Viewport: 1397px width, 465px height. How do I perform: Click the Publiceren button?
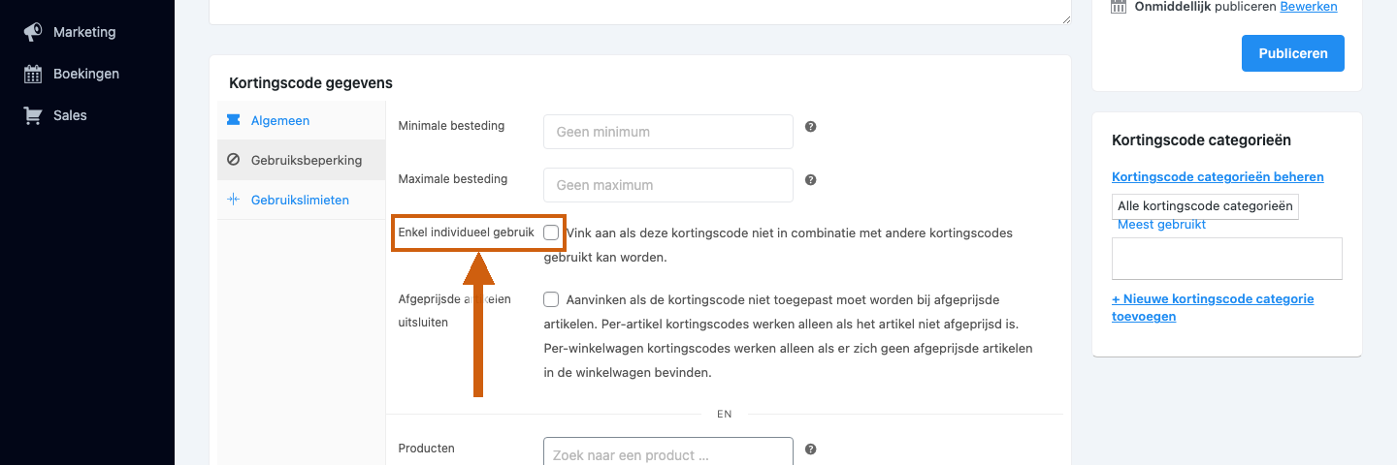[1293, 53]
